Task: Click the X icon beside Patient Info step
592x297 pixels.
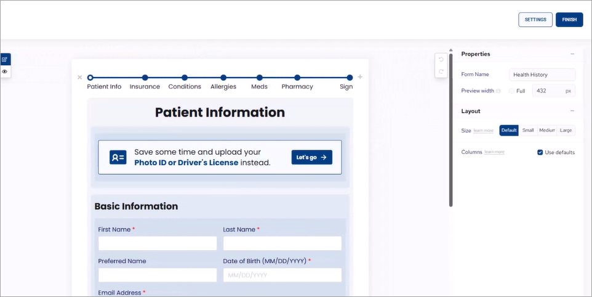Action: (79, 78)
